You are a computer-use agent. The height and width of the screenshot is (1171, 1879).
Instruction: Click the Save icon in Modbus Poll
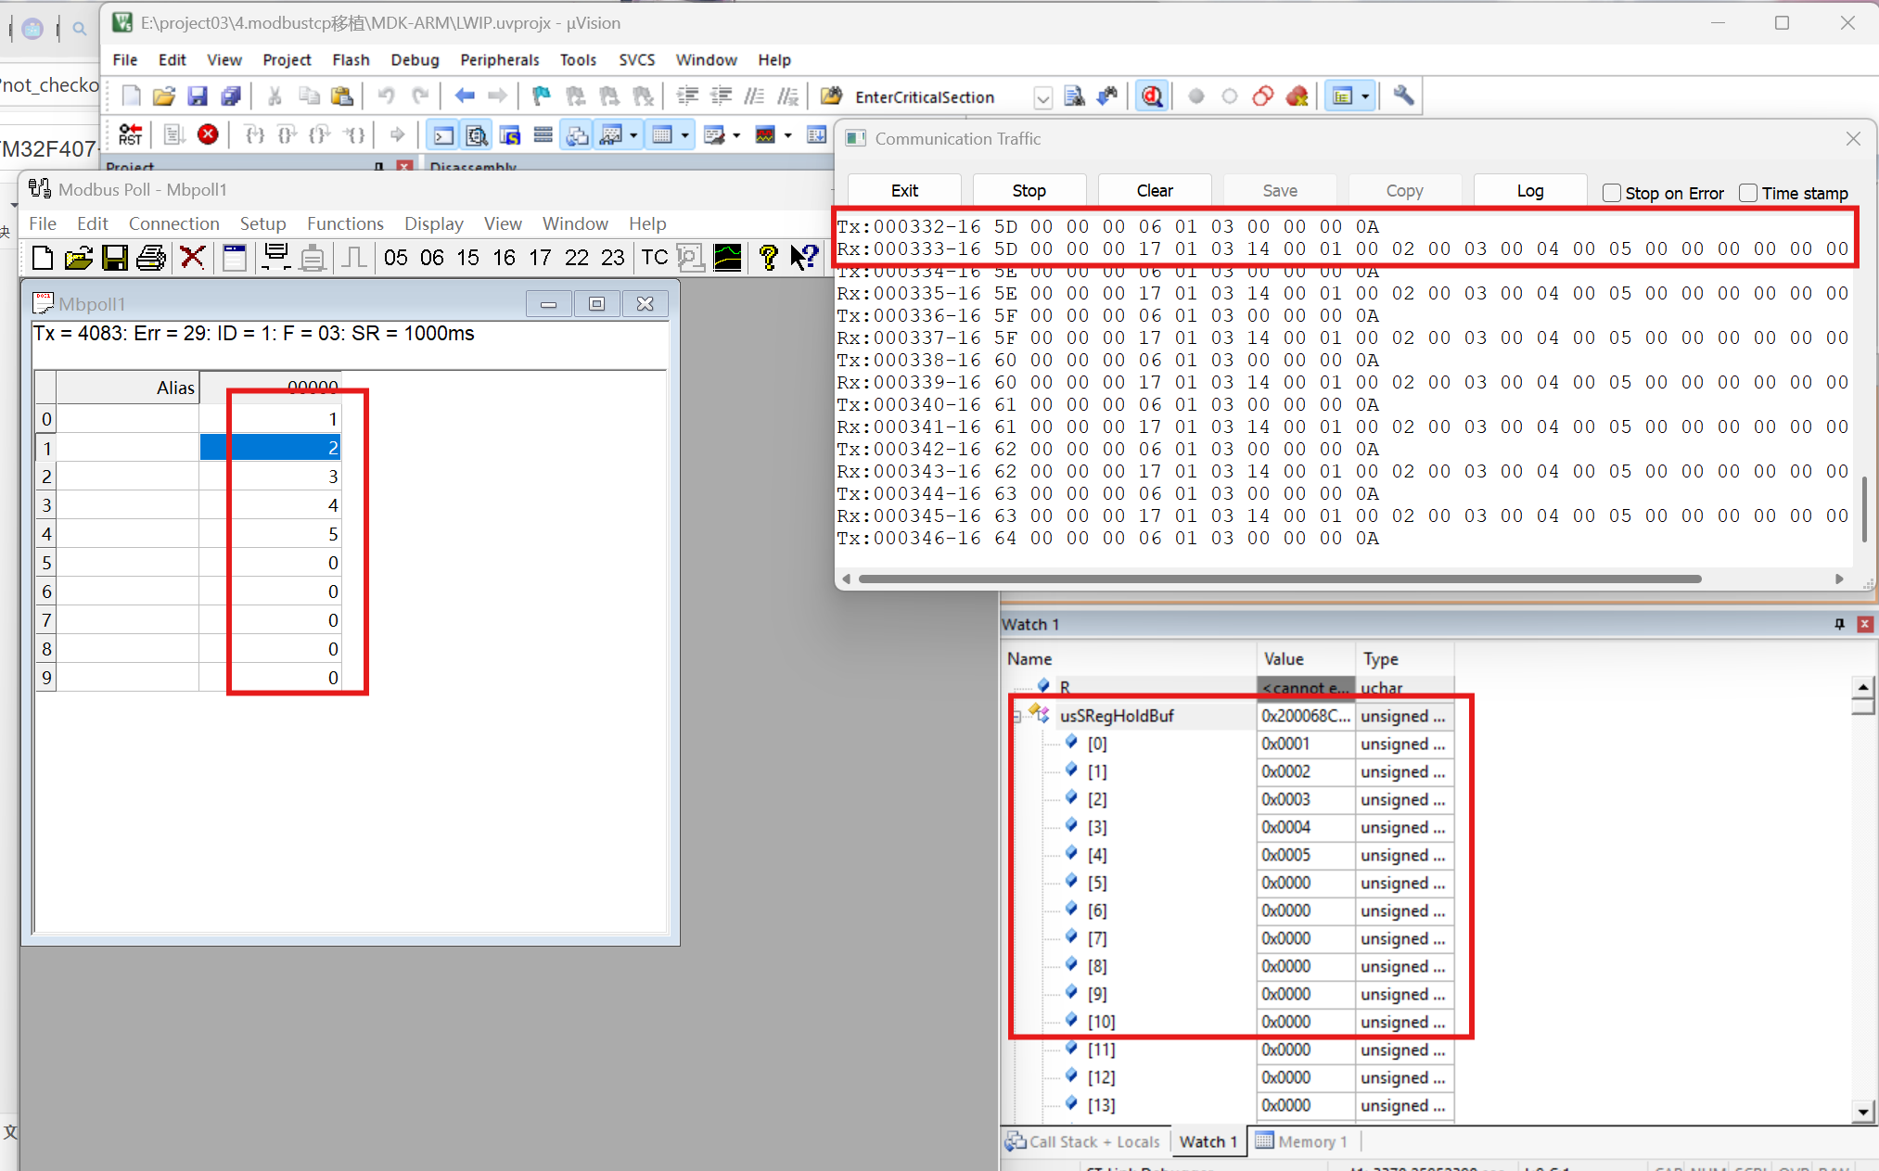coord(115,258)
